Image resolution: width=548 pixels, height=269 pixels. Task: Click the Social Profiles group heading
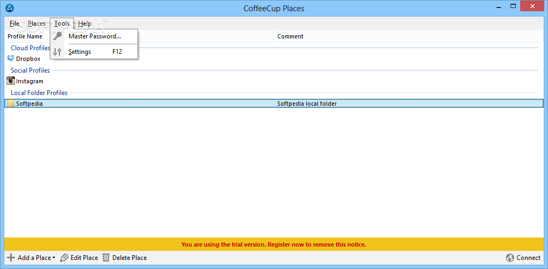point(31,70)
